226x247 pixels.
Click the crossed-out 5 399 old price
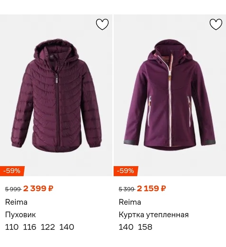pyautogui.click(x=126, y=189)
